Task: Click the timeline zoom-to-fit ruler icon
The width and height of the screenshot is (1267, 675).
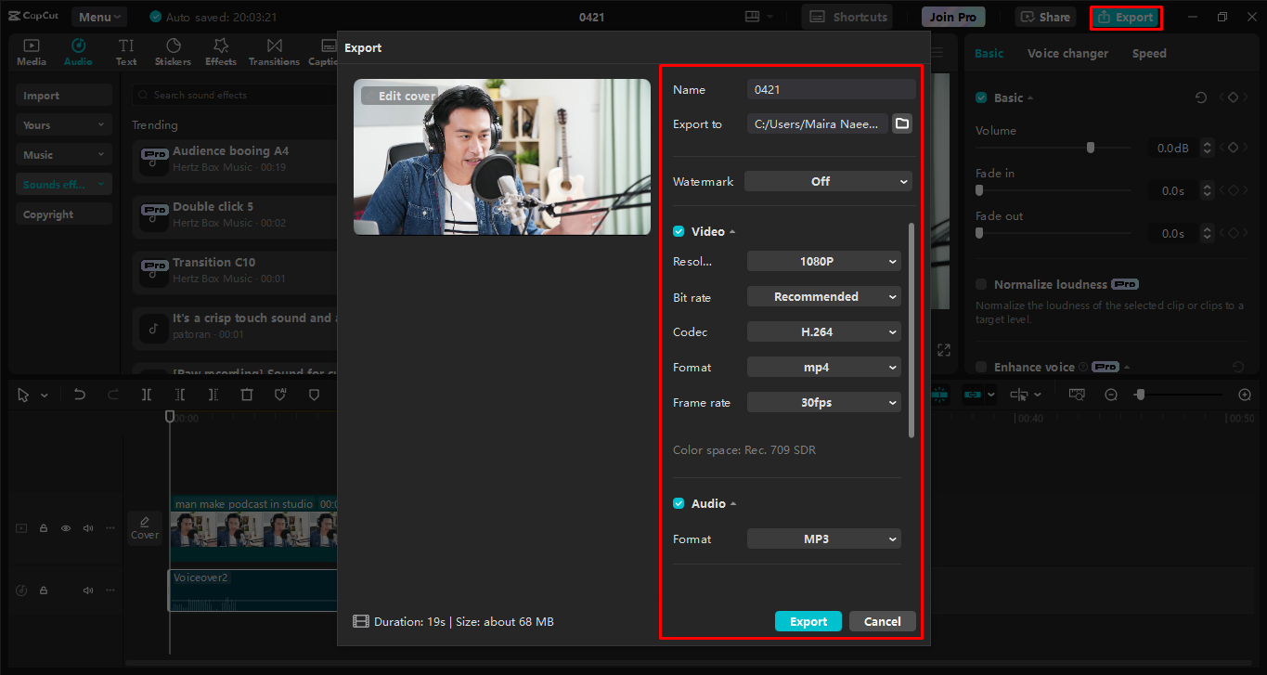Action: pos(1077,395)
